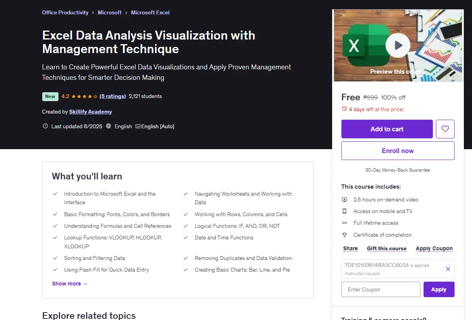This screenshot has width=472, height=320.
Task: Click the mobile access icon
Action: tap(344, 211)
